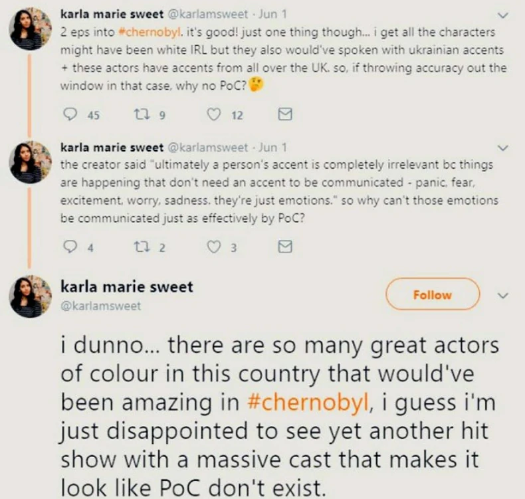The width and height of the screenshot is (525, 499).
Task: Open the second tweet's dropdown chevron
Action: [x=503, y=147]
